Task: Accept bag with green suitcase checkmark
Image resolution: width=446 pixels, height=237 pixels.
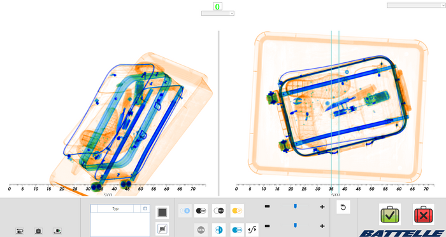Action: [x=390, y=214]
